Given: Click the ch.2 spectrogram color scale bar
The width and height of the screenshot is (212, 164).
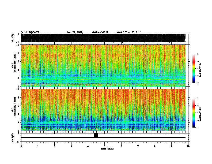Looking at the screenshot, I should tap(194, 113).
